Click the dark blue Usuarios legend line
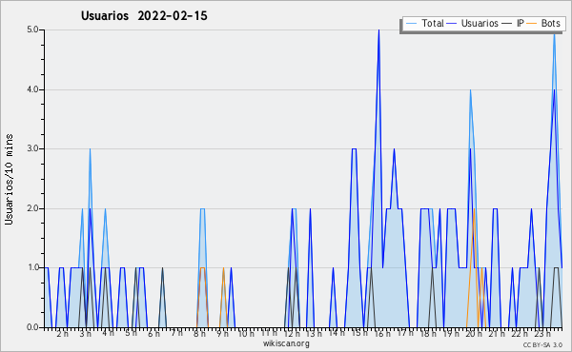The height and width of the screenshot is (352, 572). coord(452,24)
